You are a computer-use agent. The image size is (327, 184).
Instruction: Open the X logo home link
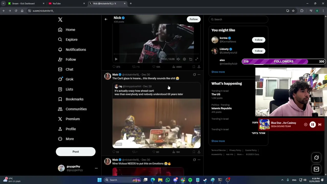click(60, 20)
